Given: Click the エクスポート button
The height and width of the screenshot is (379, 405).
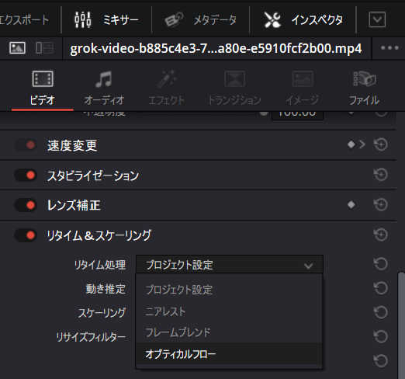Looking at the screenshot, I should pyautogui.click(x=24, y=19).
